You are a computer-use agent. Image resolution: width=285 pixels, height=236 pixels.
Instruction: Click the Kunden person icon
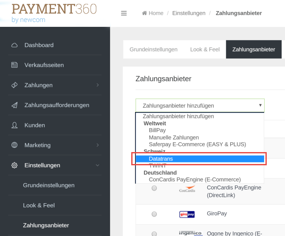point(14,125)
